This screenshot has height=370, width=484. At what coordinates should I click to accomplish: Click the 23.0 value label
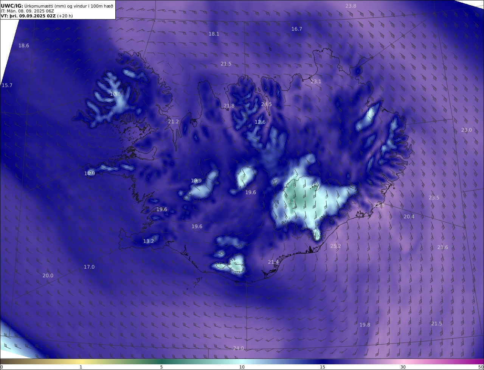(467, 130)
